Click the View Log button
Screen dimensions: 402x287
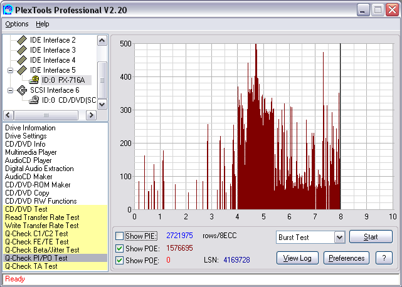point(297,258)
